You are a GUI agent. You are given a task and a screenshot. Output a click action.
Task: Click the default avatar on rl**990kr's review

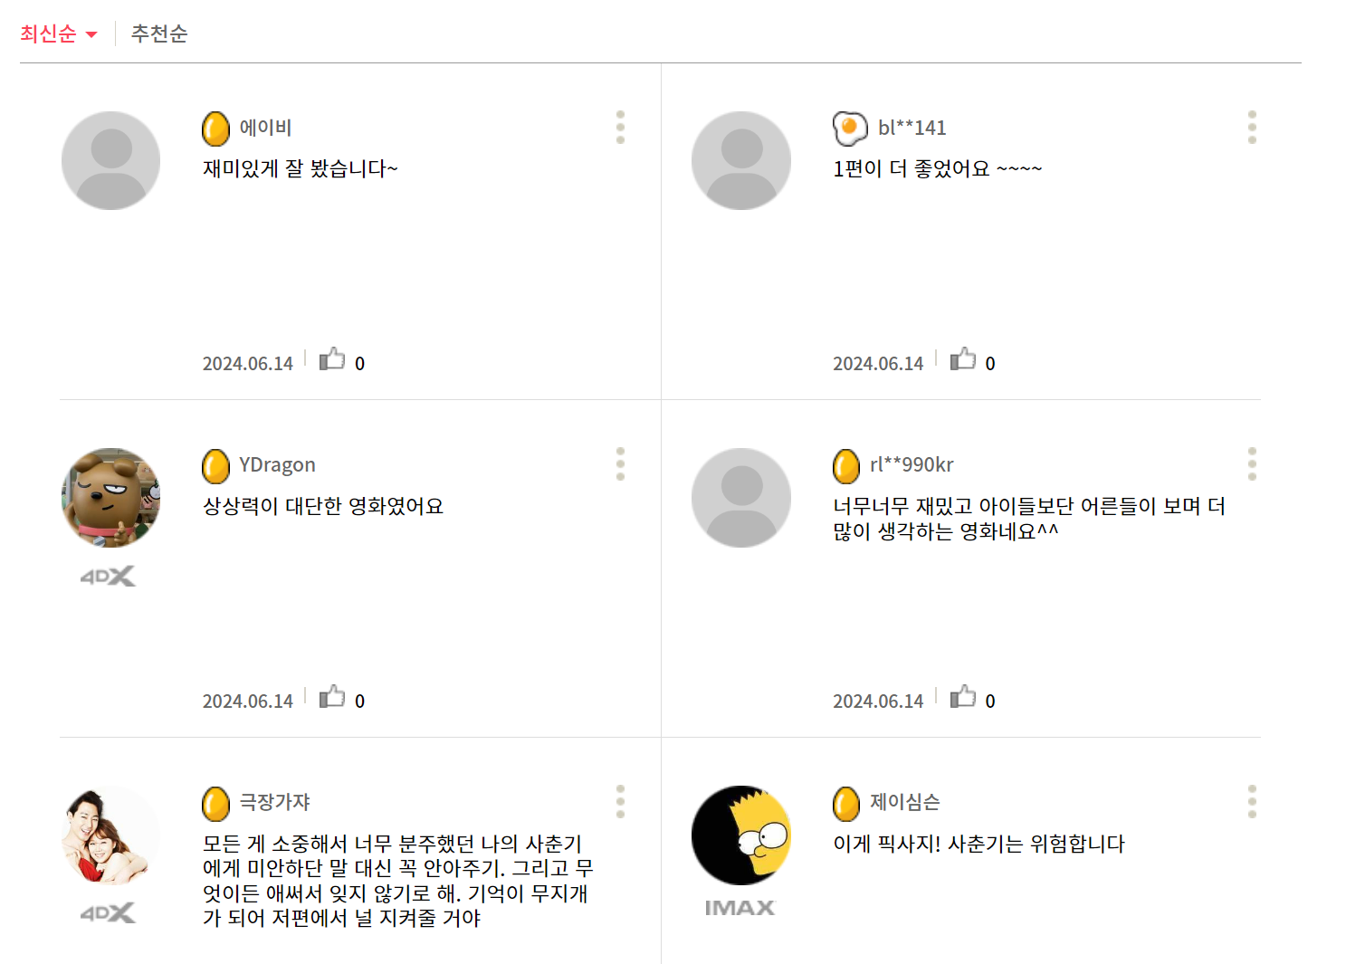pos(740,497)
